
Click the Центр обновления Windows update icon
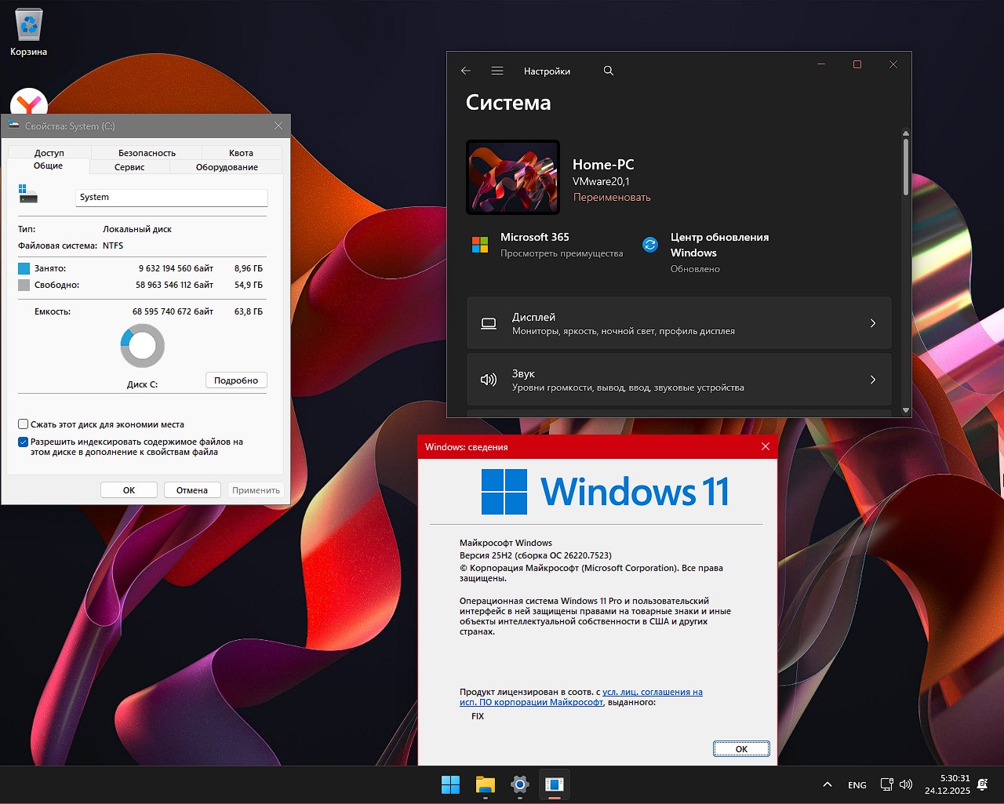(649, 245)
